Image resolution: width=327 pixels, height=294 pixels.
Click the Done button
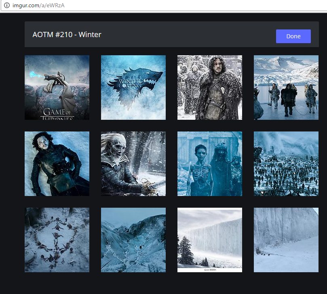pyautogui.click(x=293, y=36)
